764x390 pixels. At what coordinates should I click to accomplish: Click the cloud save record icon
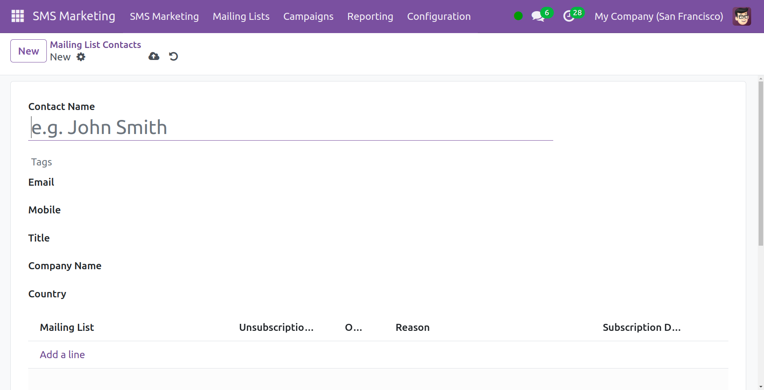point(154,56)
